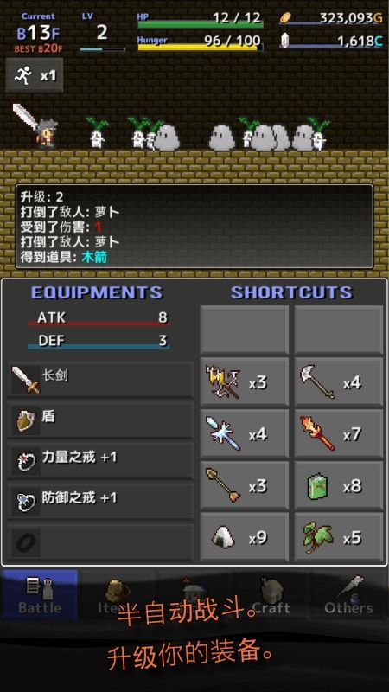
Task: Select the 长剑 weapon equipment slot
Action: [x=100, y=380]
